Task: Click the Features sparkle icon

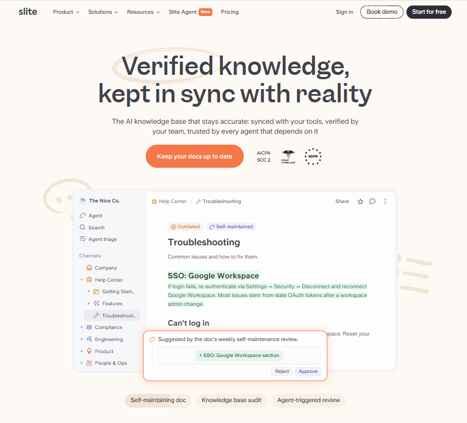Action: 96,303
